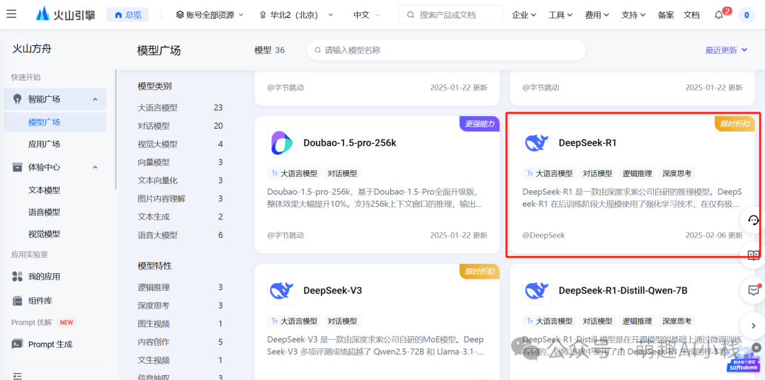
Task: Click the 我的应用 icon
Action: (x=18, y=277)
